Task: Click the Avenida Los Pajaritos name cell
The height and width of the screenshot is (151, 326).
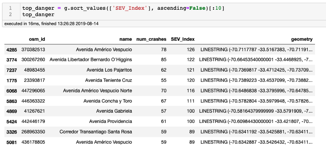Action: (109, 70)
